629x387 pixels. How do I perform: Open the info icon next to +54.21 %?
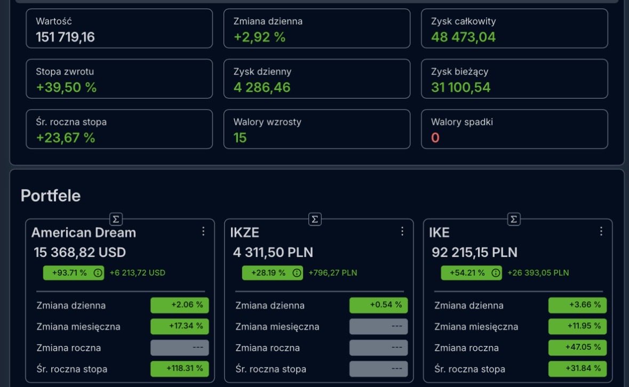click(496, 272)
